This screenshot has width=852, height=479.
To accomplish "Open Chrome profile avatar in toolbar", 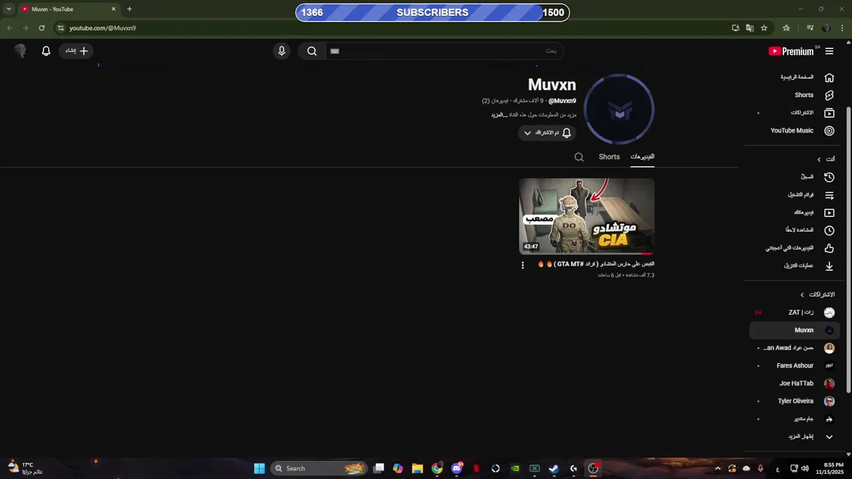I will point(826,28).
